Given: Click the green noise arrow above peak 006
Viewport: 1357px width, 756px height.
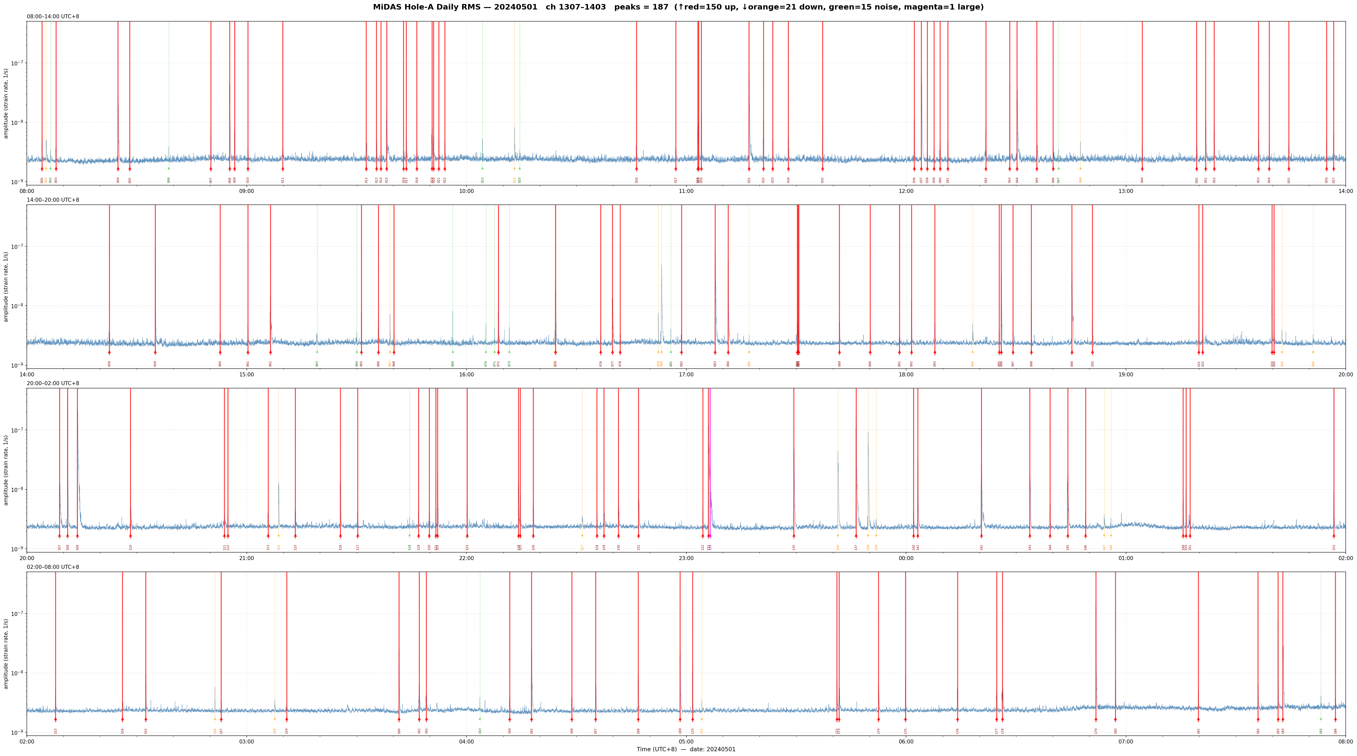Looking at the screenshot, I should (x=169, y=168).
